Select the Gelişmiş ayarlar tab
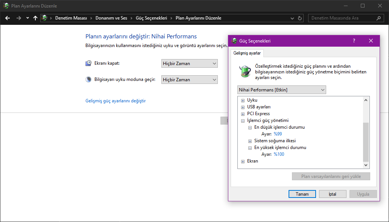Screen dimensions: 389x222 point(247,53)
